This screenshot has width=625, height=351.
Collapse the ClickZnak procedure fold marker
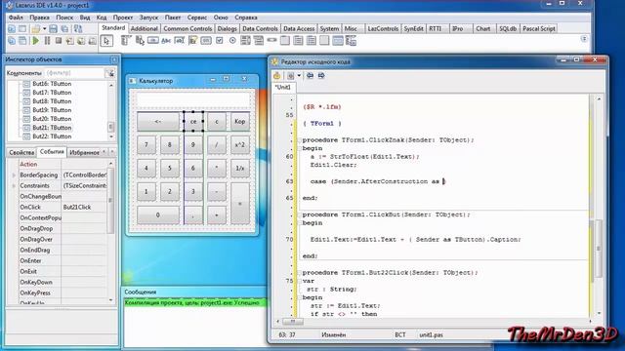click(x=300, y=140)
